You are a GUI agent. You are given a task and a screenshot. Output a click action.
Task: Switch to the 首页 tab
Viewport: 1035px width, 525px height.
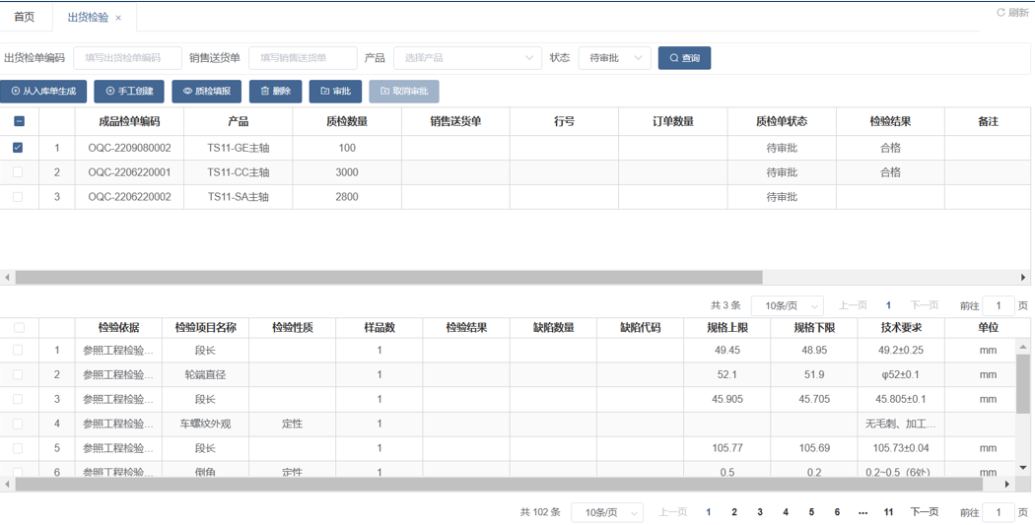pyautogui.click(x=25, y=17)
